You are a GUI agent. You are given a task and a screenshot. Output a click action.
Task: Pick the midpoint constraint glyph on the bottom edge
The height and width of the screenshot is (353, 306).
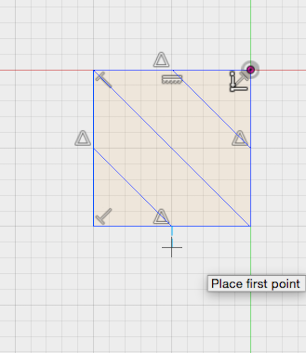coord(161,216)
